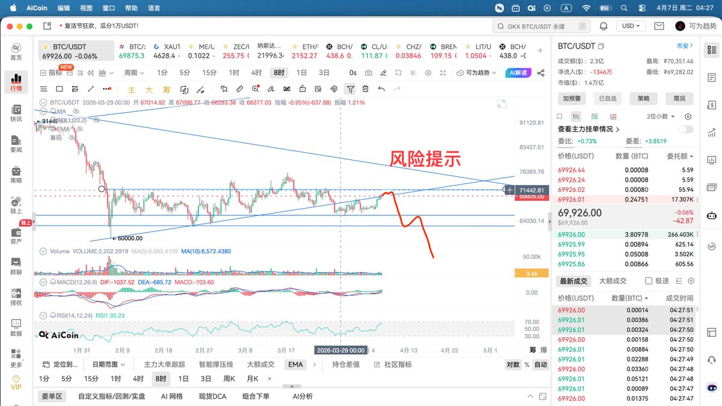Open the notification bell

click(604, 26)
